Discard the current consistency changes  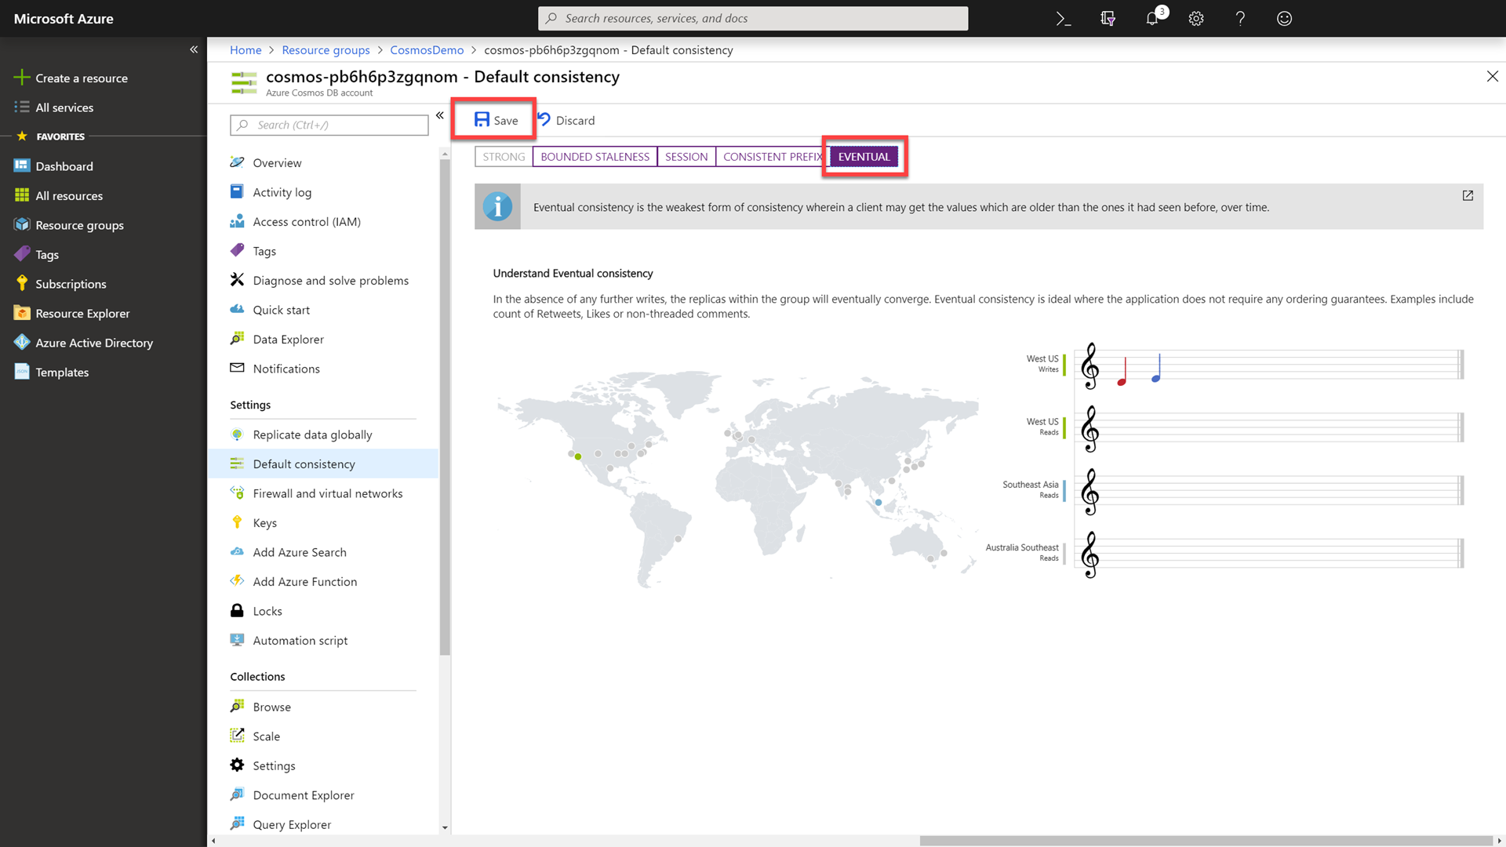click(x=565, y=119)
